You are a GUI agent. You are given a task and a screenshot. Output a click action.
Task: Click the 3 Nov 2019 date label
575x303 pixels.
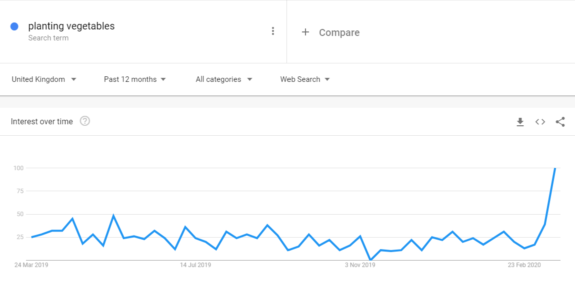[360, 265]
